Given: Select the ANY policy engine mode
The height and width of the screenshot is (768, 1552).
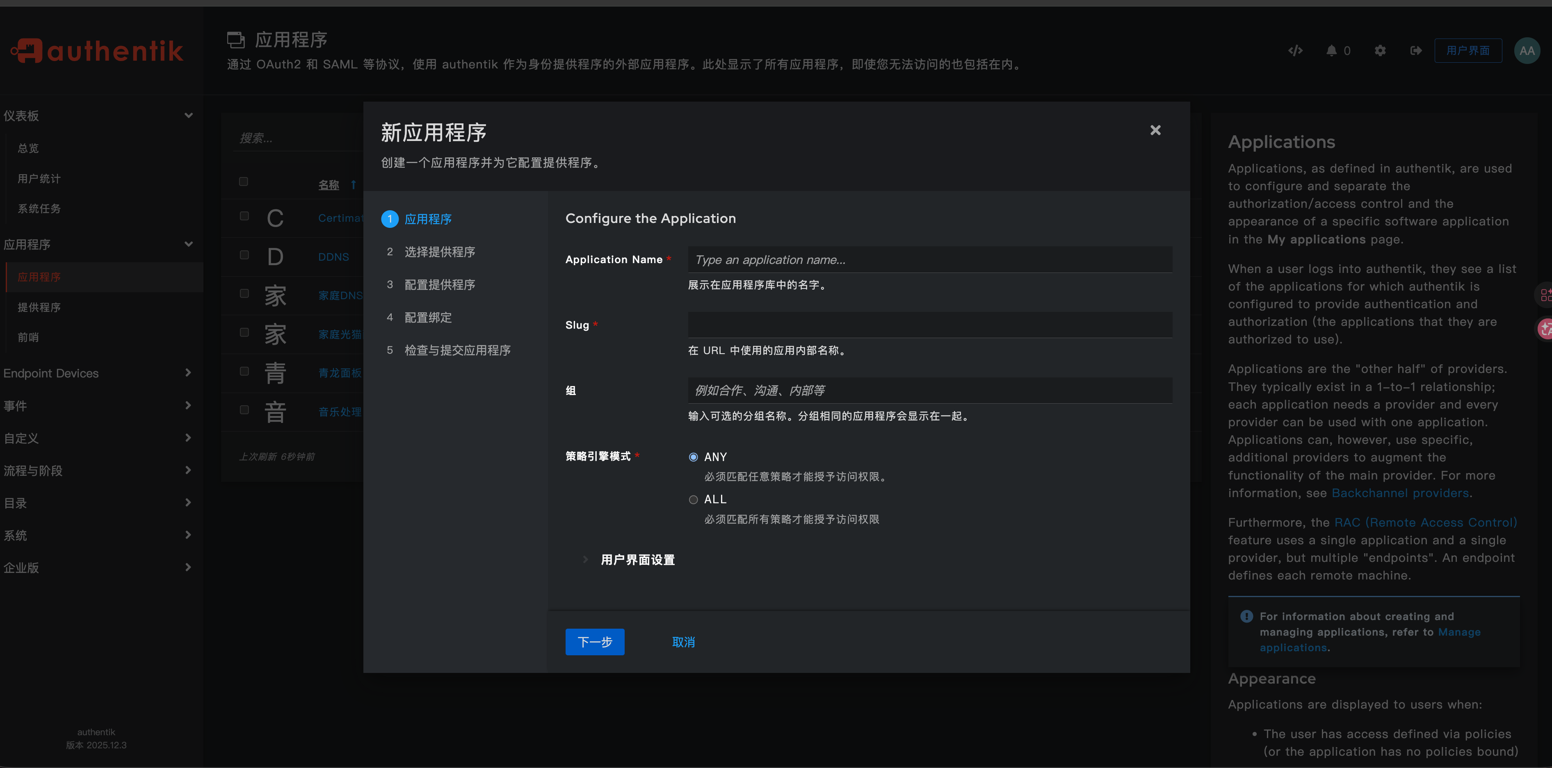Looking at the screenshot, I should point(694,457).
